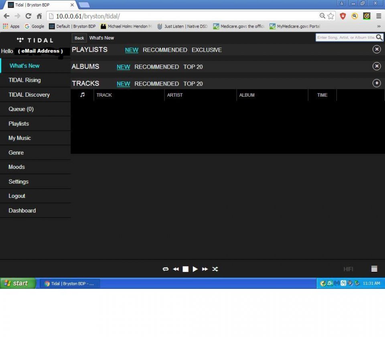Open the Medicare.gov bookmark
This screenshot has width=385, height=337.
click(x=239, y=26)
